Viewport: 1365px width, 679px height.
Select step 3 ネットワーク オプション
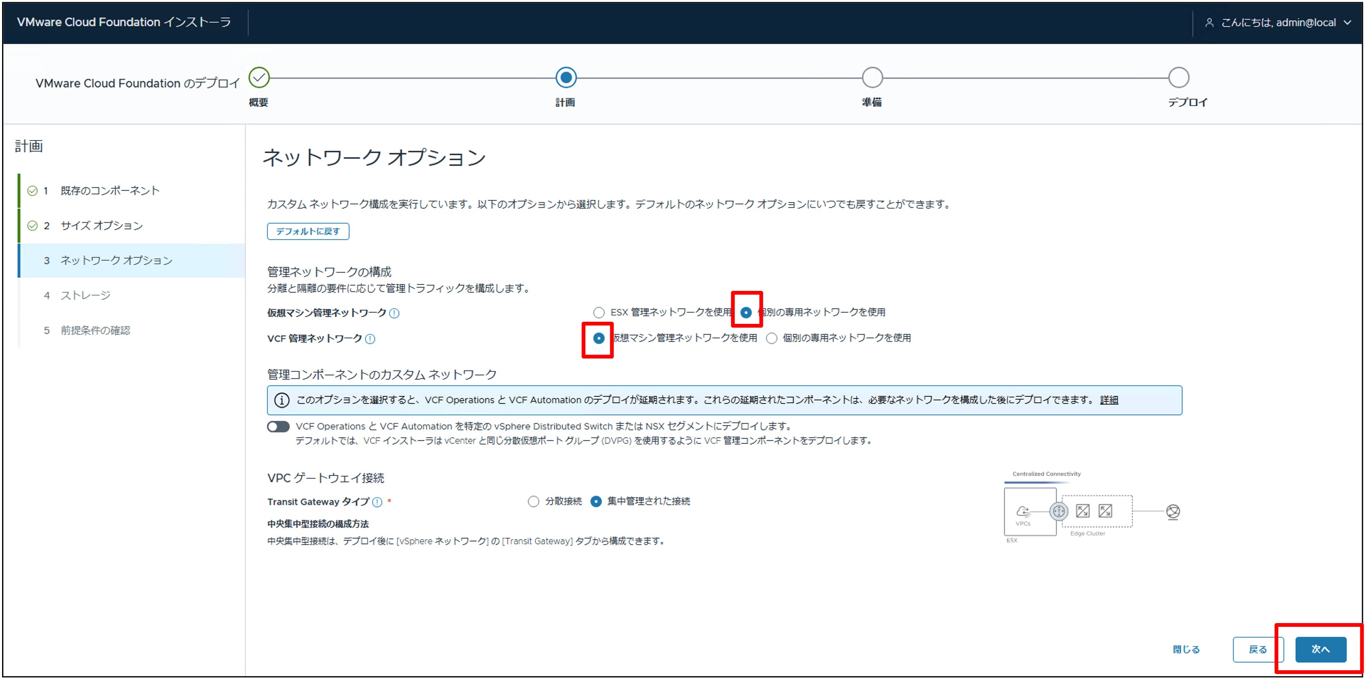tap(131, 261)
